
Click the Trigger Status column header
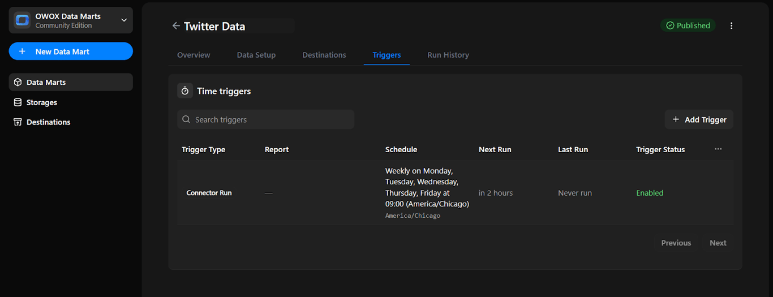pyautogui.click(x=660, y=149)
